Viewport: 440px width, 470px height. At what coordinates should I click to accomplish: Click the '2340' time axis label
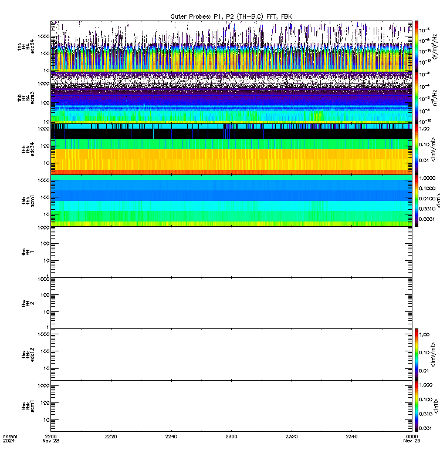pos(351,437)
